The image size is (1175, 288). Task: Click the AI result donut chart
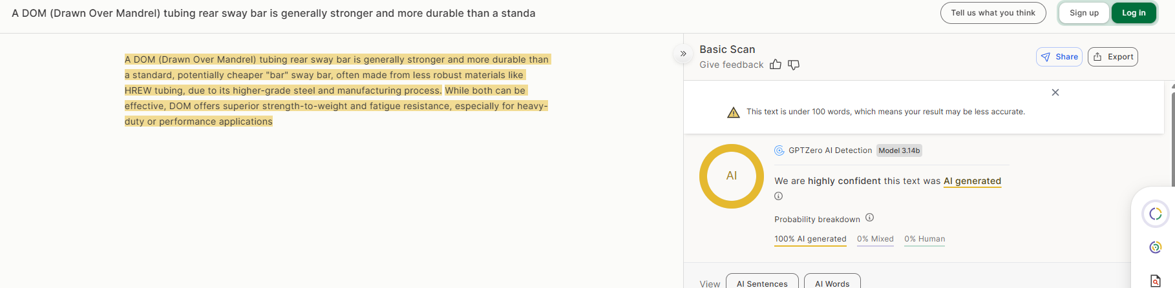732,176
